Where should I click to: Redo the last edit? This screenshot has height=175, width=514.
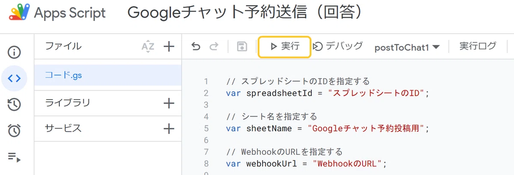click(x=214, y=46)
